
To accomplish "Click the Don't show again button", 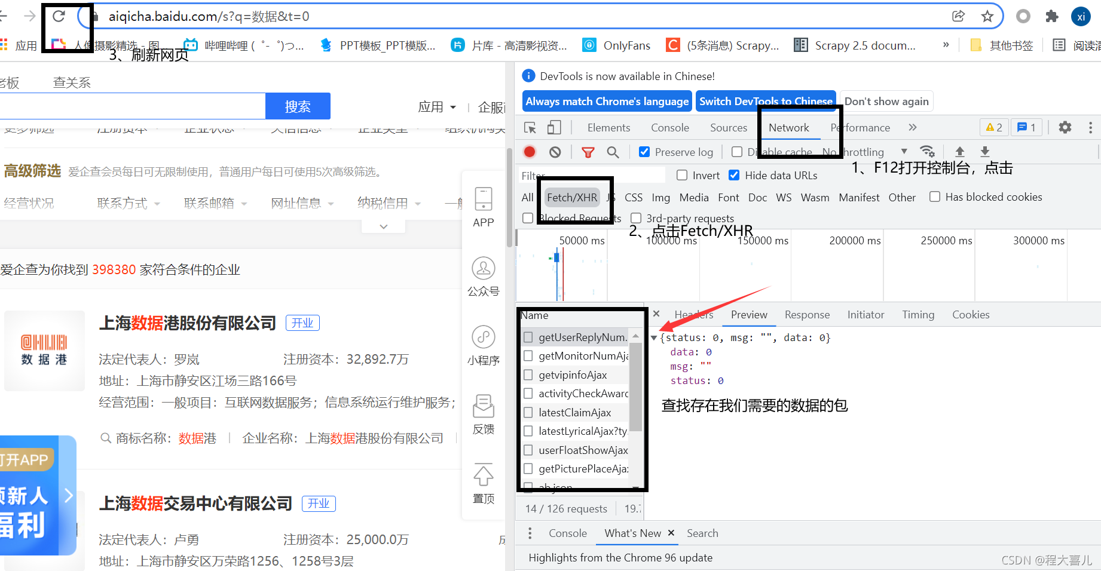I will click(x=886, y=101).
